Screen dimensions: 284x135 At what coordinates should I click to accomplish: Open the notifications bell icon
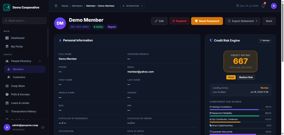[x=263, y=6]
